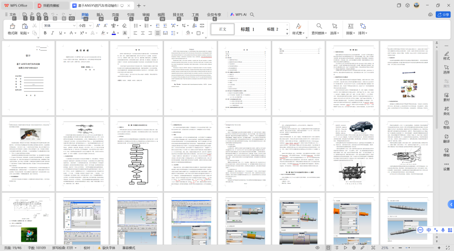Click the Find and Replace (查找替换) magnifier icon
This screenshot has height=251, width=454.
click(319, 26)
